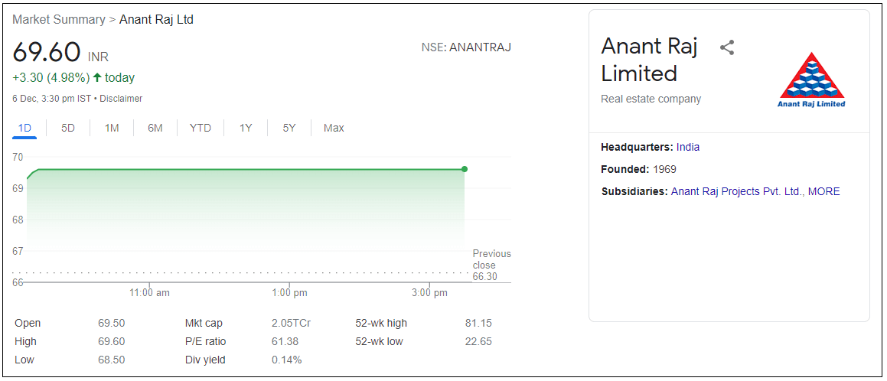Click the chart at the 1:00 pm mark

[x=289, y=222]
